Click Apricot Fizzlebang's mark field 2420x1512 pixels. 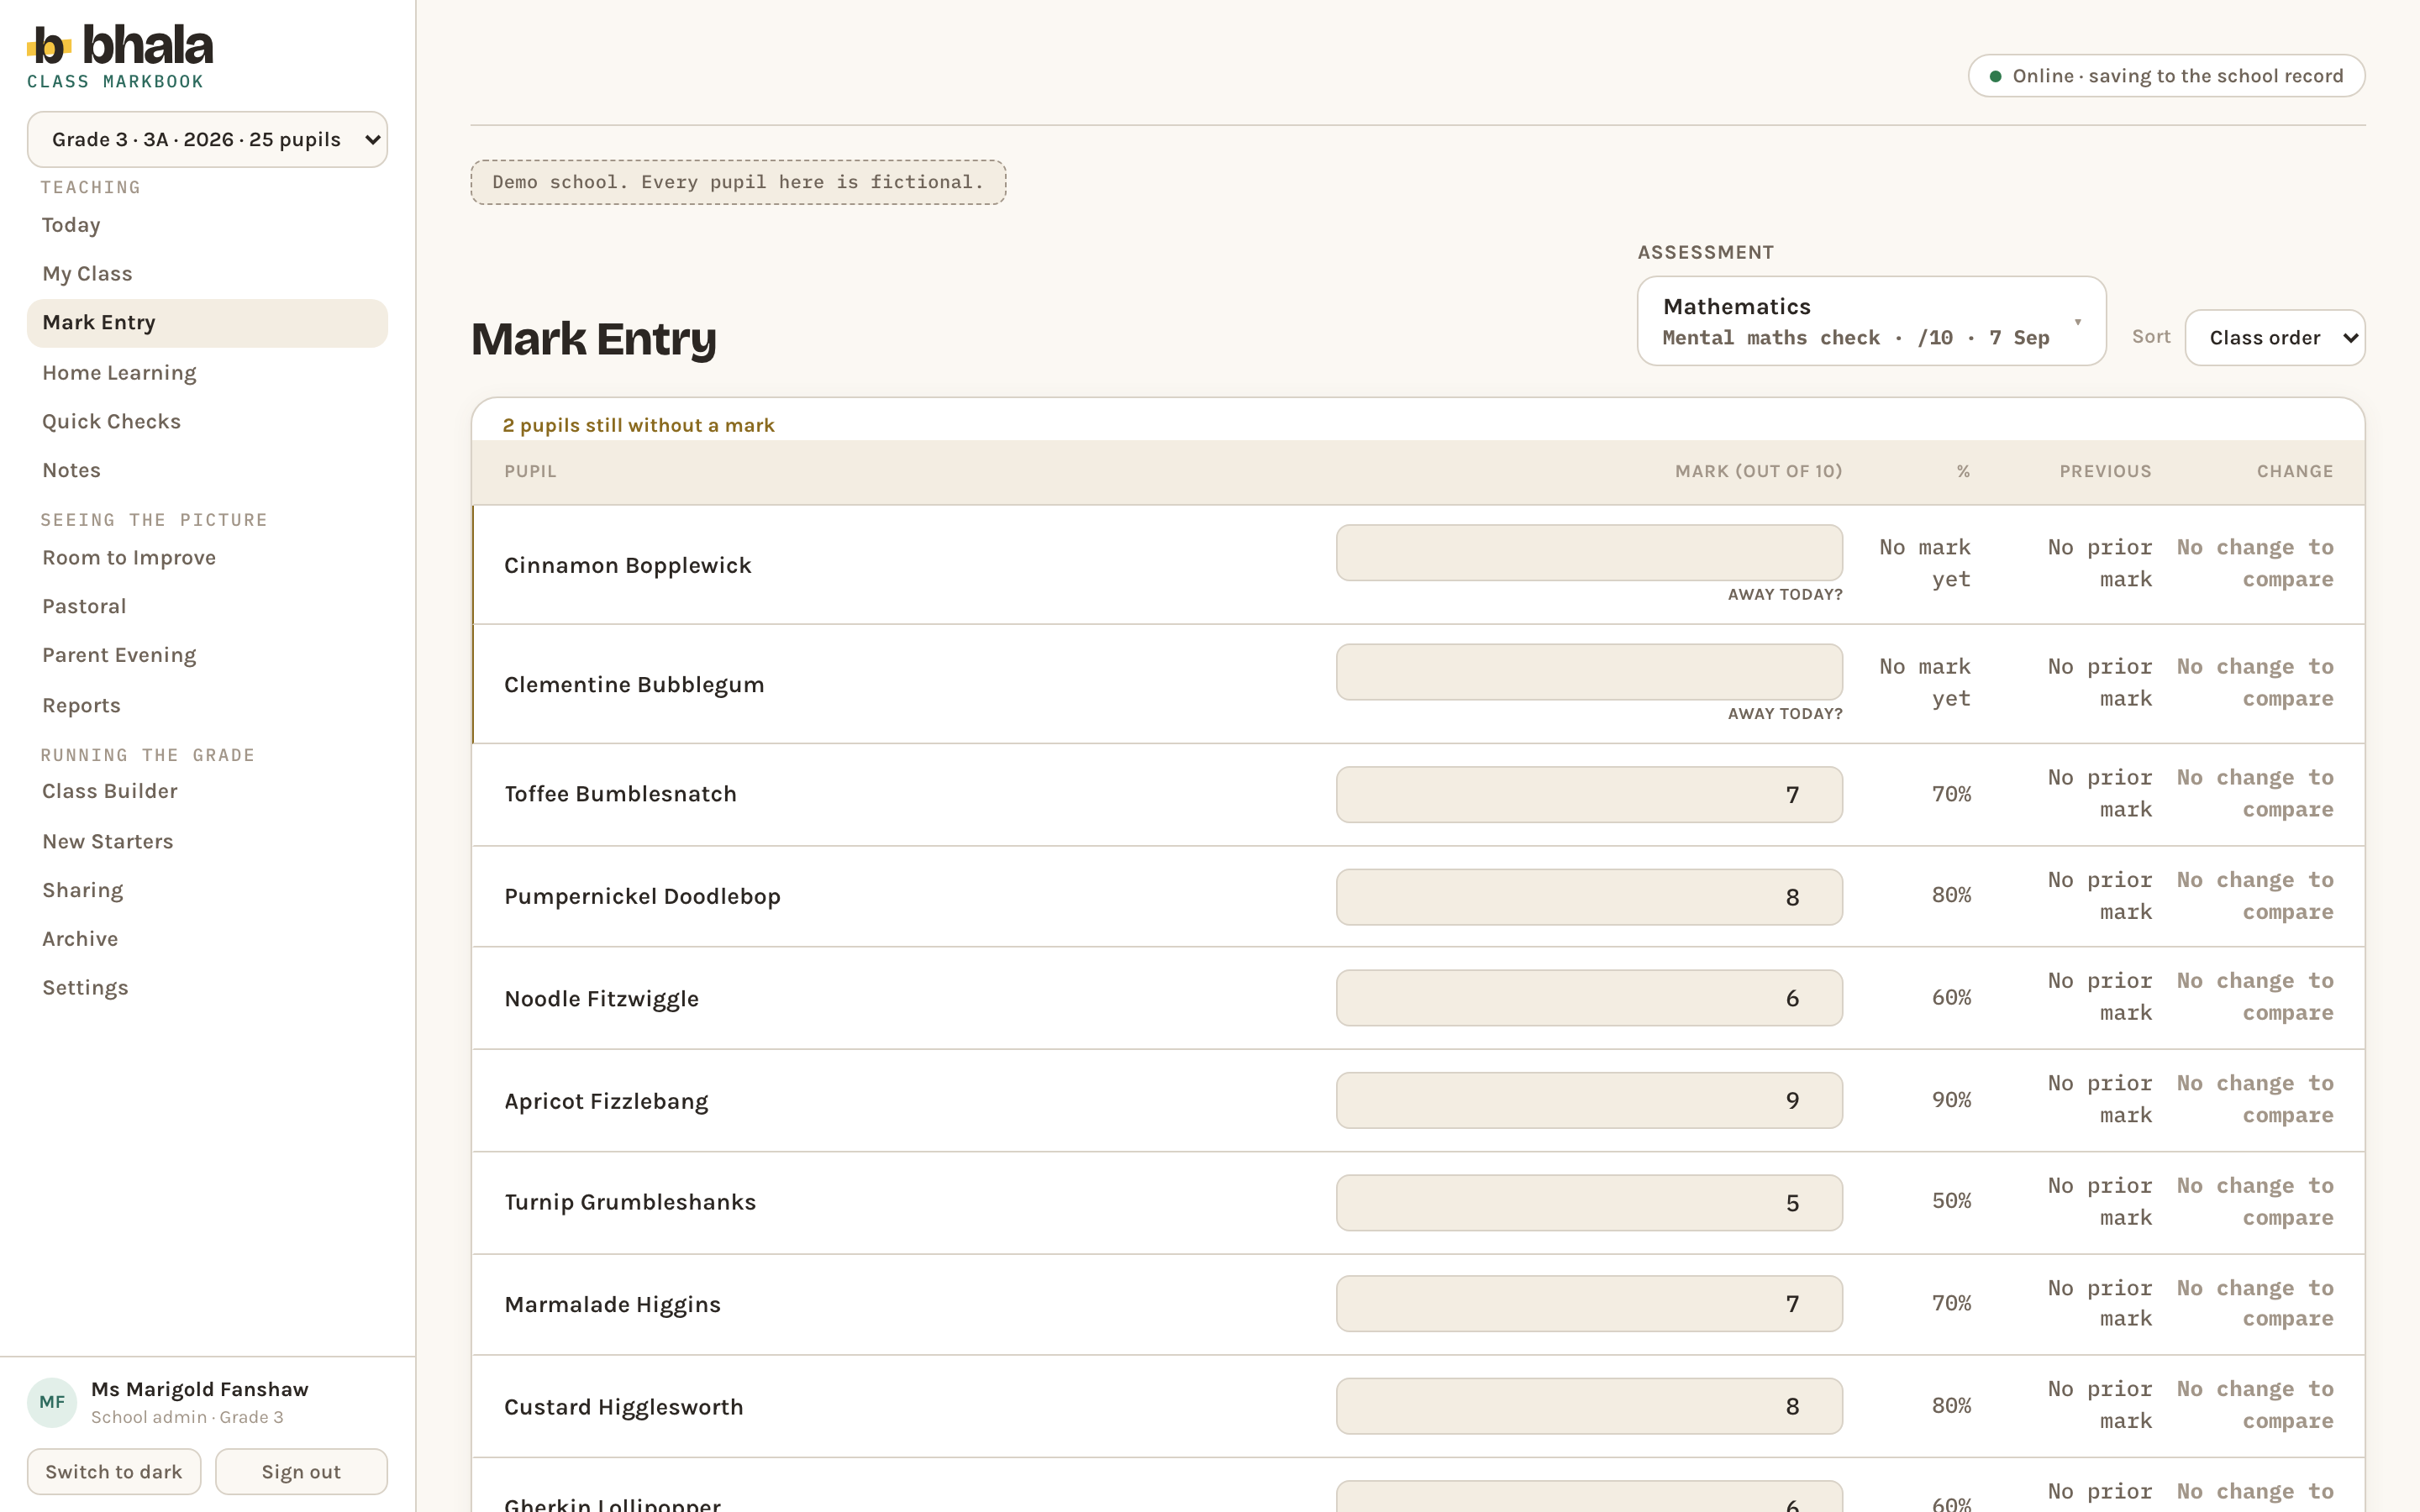[1589, 1101]
